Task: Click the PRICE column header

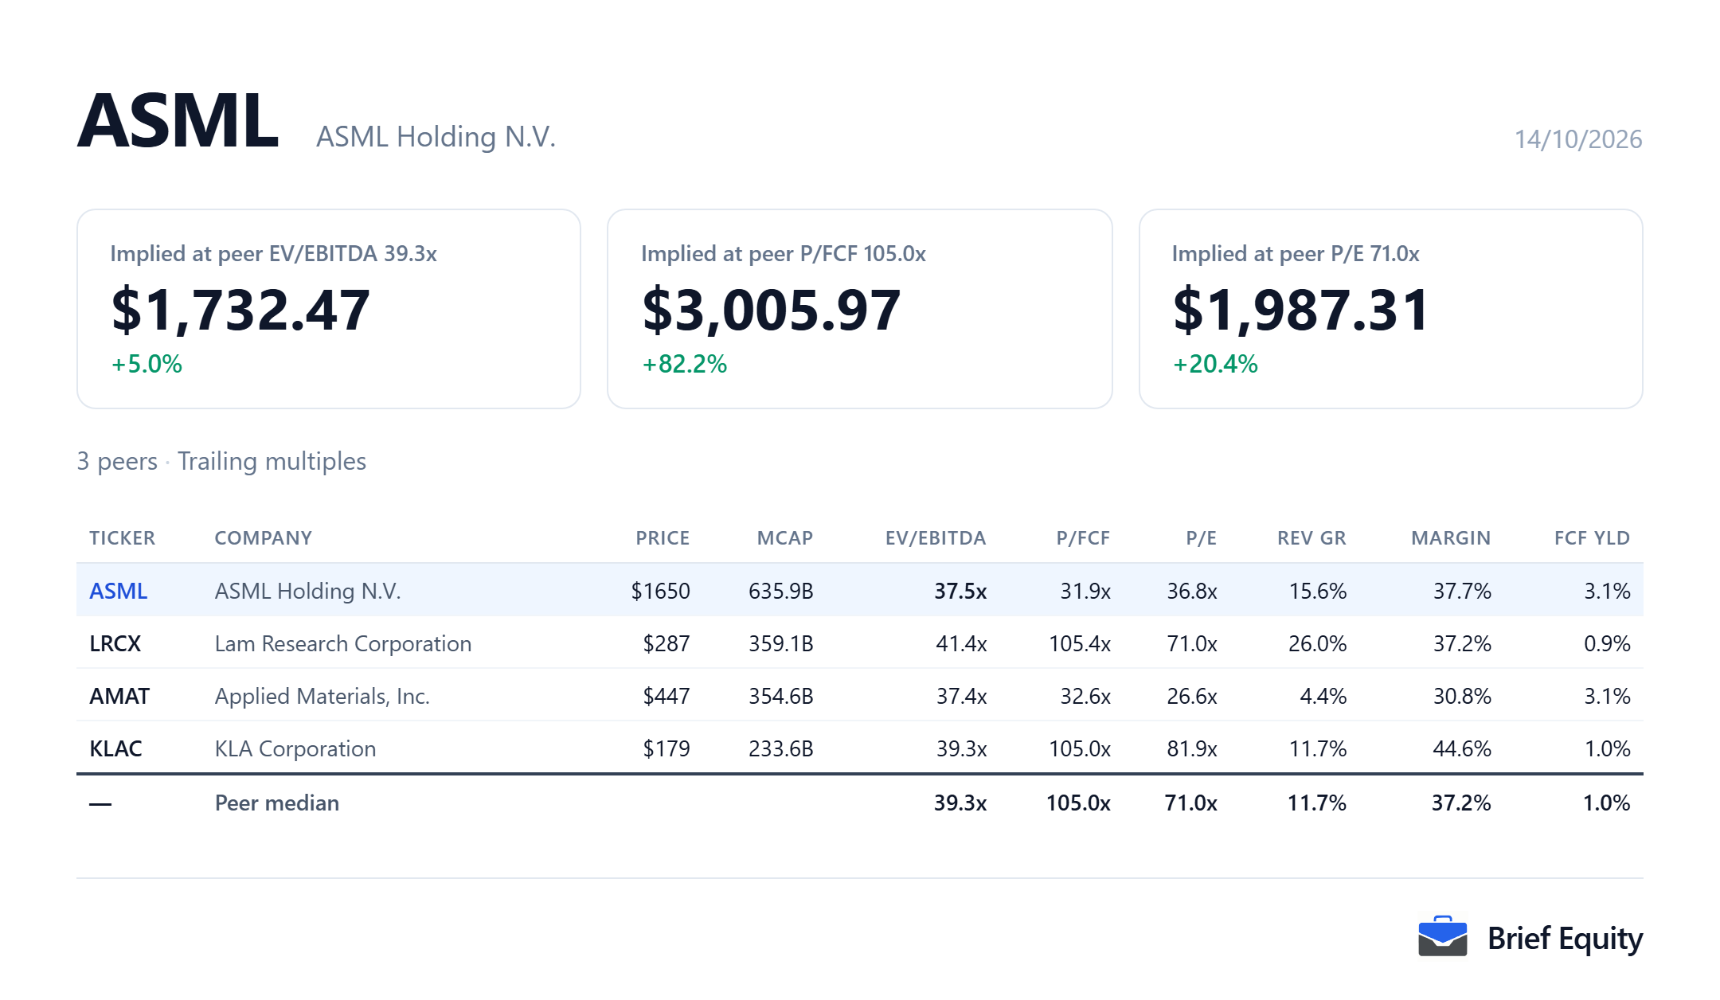Action: click(663, 538)
